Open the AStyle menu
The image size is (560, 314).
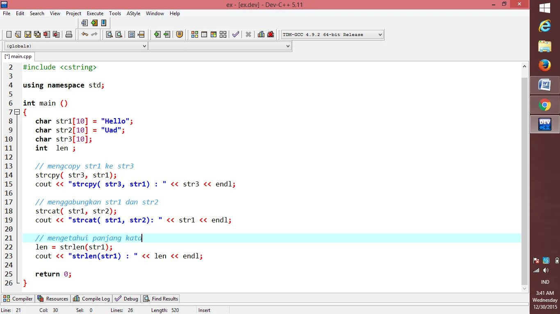coord(133,13)
